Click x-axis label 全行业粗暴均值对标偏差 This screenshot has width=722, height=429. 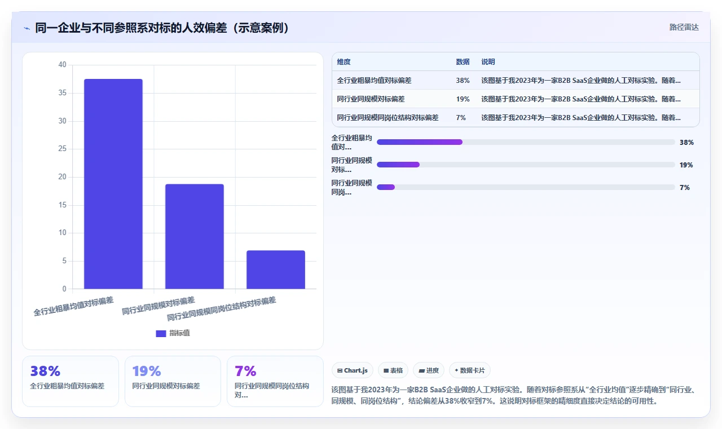click(x=73, y=306)
